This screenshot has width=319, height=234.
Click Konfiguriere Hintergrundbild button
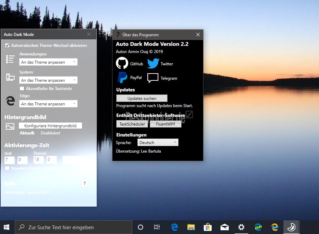point(51,126)
